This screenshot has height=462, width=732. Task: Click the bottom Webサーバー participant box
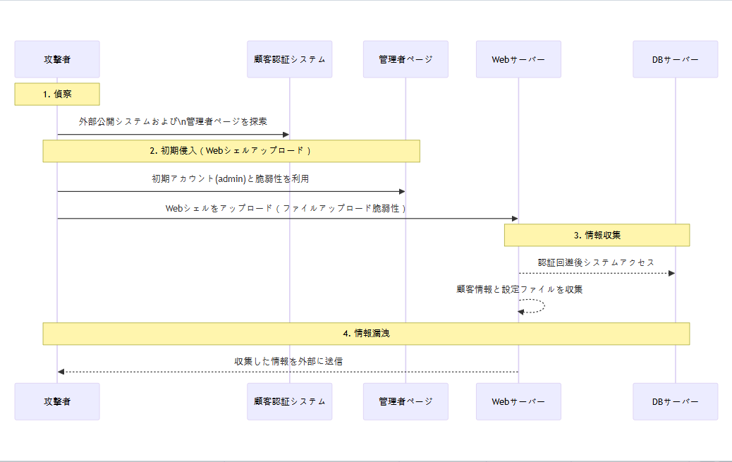518,402
